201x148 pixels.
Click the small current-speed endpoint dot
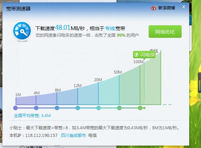[145, 108]
